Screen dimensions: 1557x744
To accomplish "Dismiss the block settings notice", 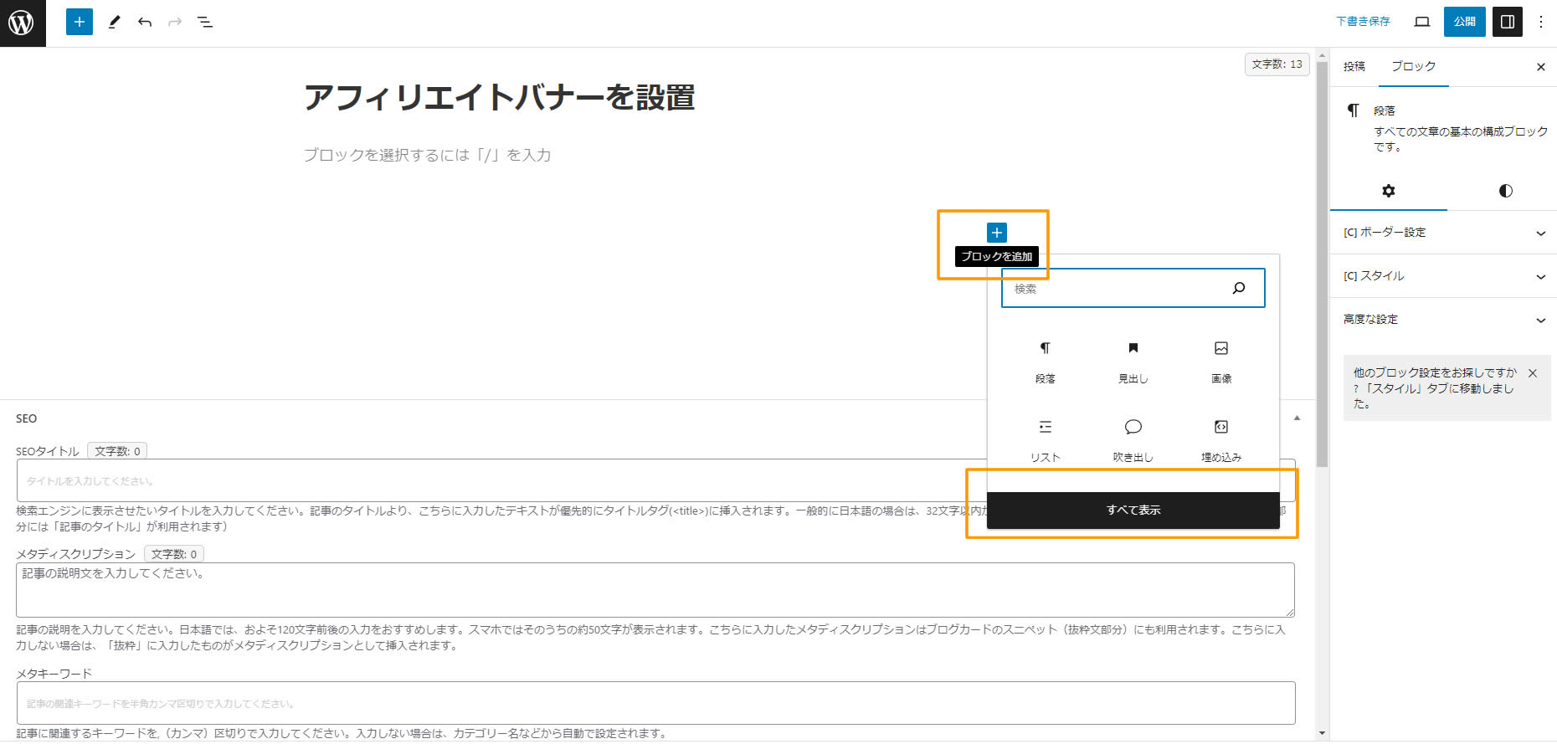I will (1533, 373).
